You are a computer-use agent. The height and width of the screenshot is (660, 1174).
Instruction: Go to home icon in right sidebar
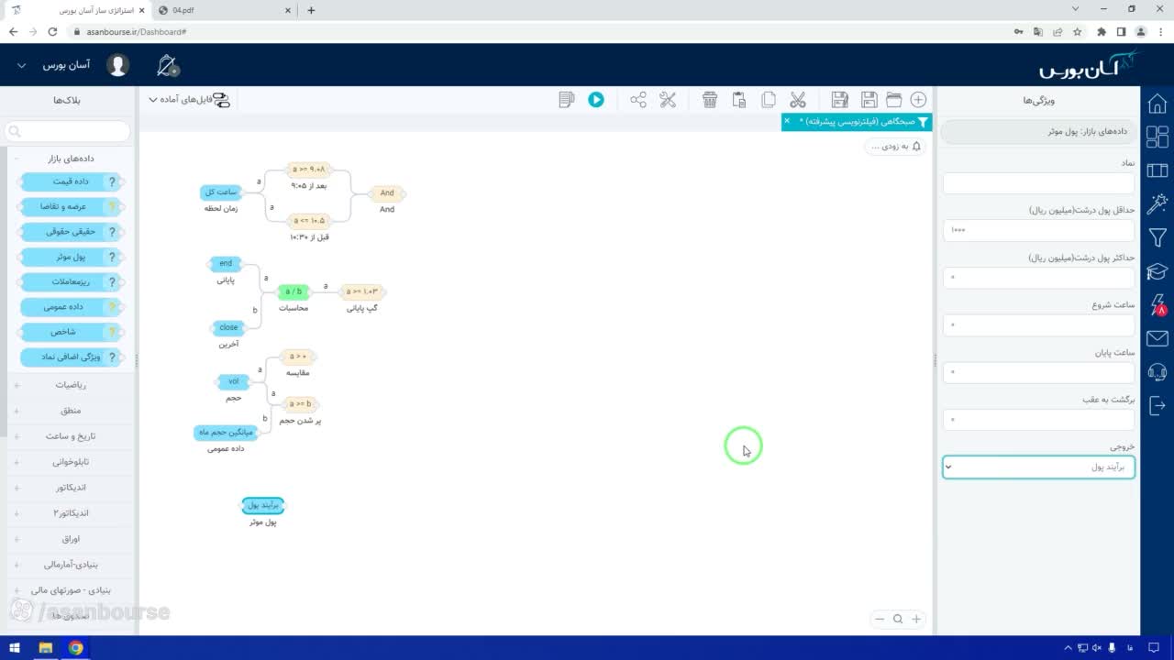(1157, 103)
